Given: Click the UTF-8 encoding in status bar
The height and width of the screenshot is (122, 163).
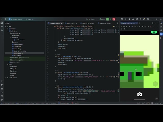Looking at the screenshot, I should [148, 103].
